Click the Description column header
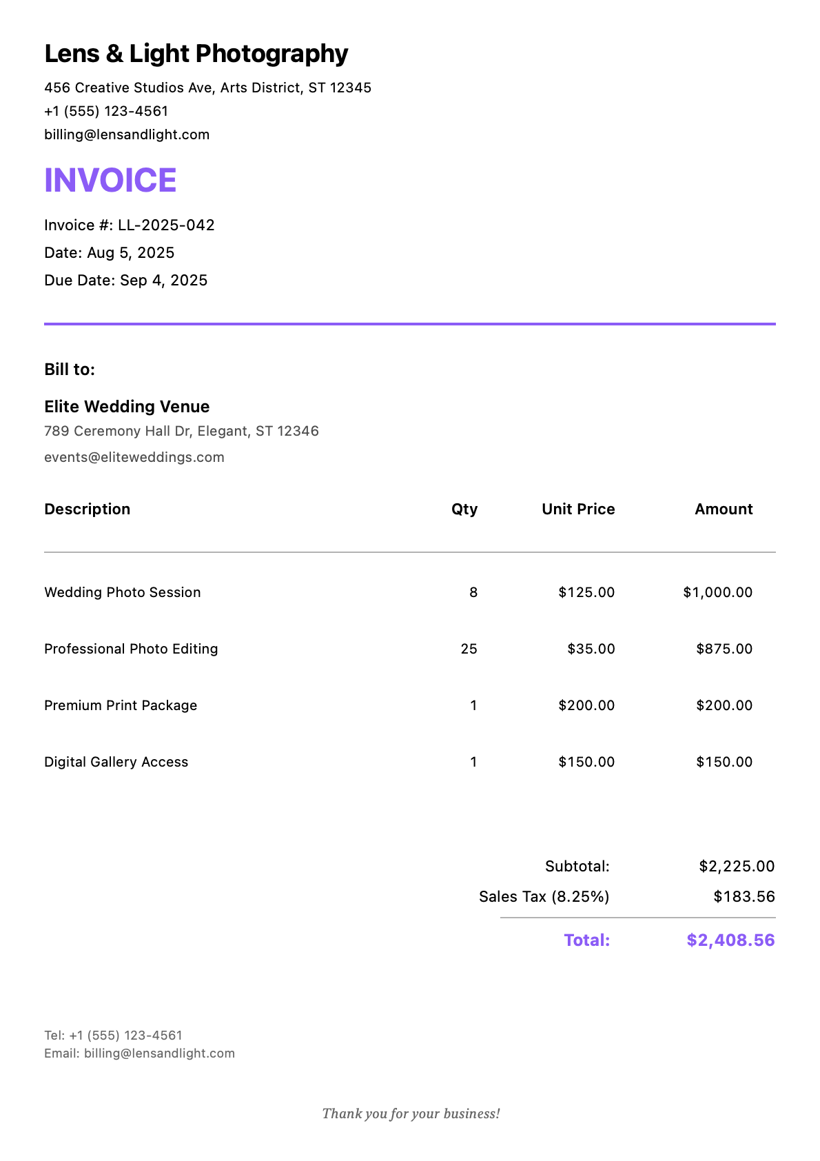Viewport: 820px width, 1161px height. point(88,509)
